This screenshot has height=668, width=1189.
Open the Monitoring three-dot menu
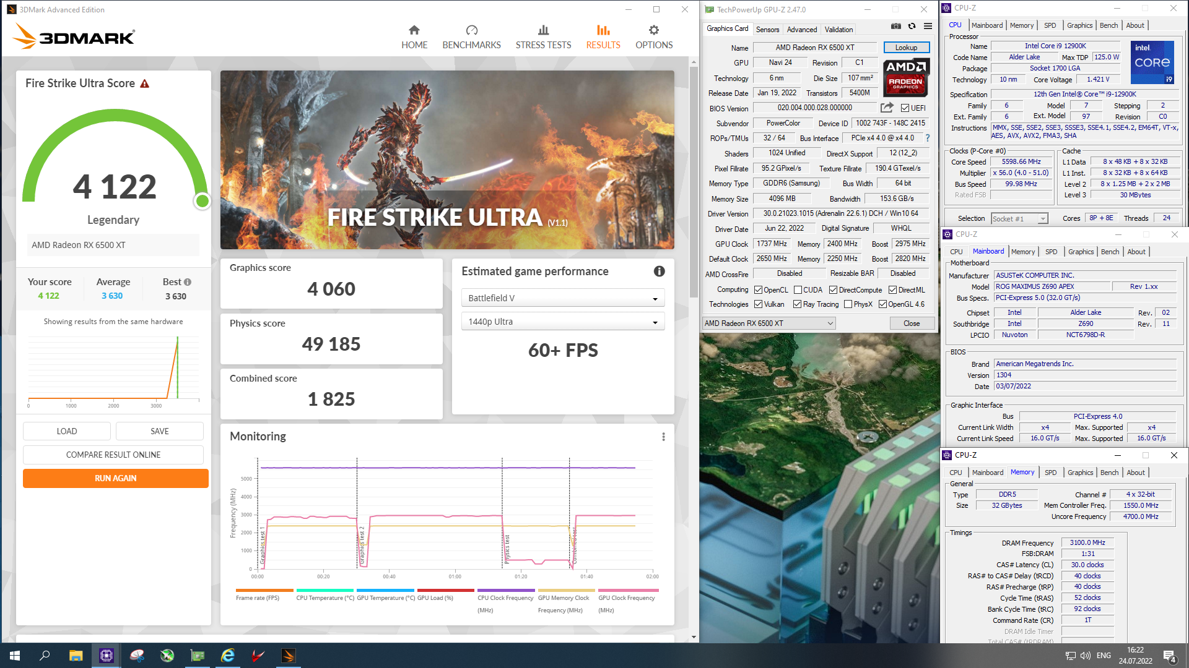point(663,437)
